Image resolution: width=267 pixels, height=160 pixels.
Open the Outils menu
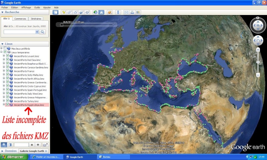(x=37, y=7)
